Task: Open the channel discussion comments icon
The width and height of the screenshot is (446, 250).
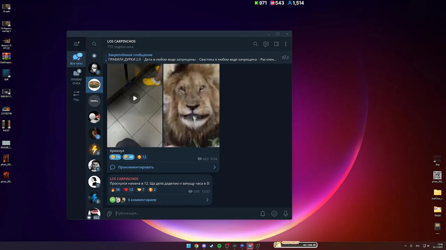Action: (266, 44)
